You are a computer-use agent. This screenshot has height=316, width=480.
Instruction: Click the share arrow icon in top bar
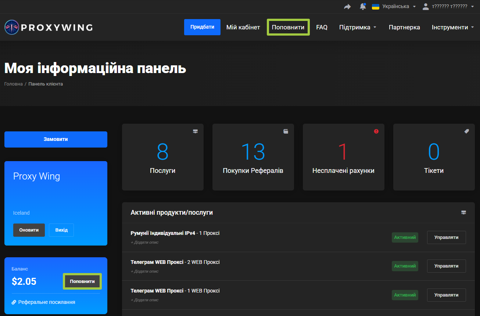347,7
